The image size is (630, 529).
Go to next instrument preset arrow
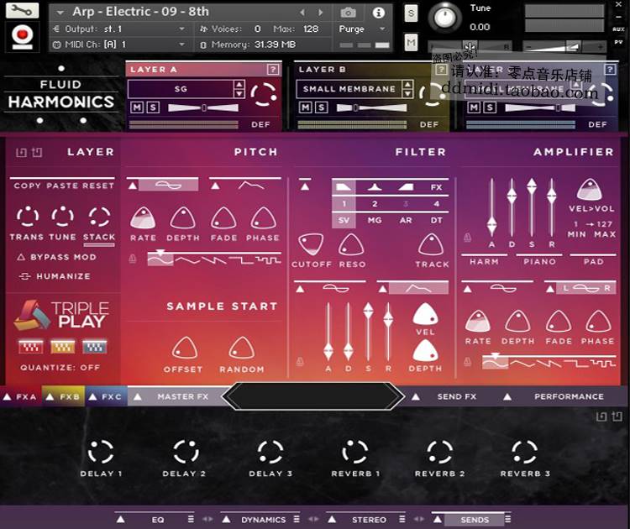pyautogui.click(x=320, y=13)
